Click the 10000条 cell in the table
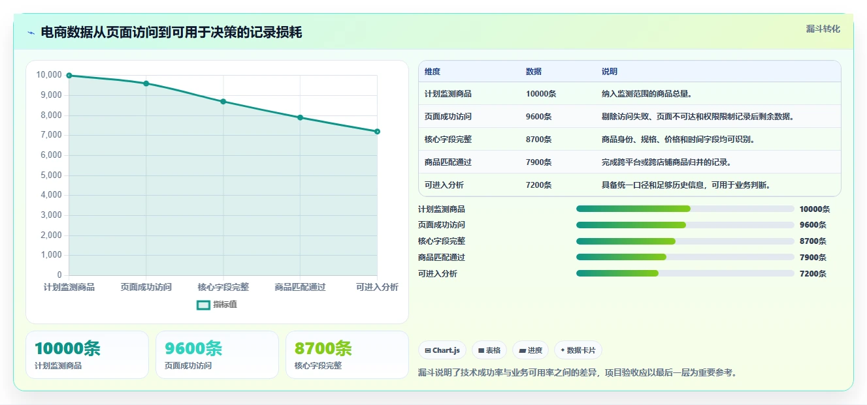This screenshot has width=867, height=405. [x=541, y=94]
